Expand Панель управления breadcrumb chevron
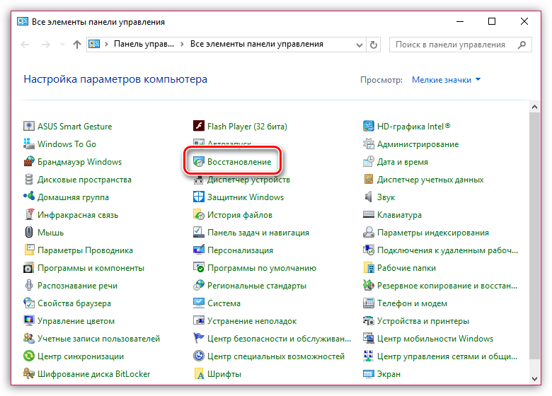 (x=183, y=44)
